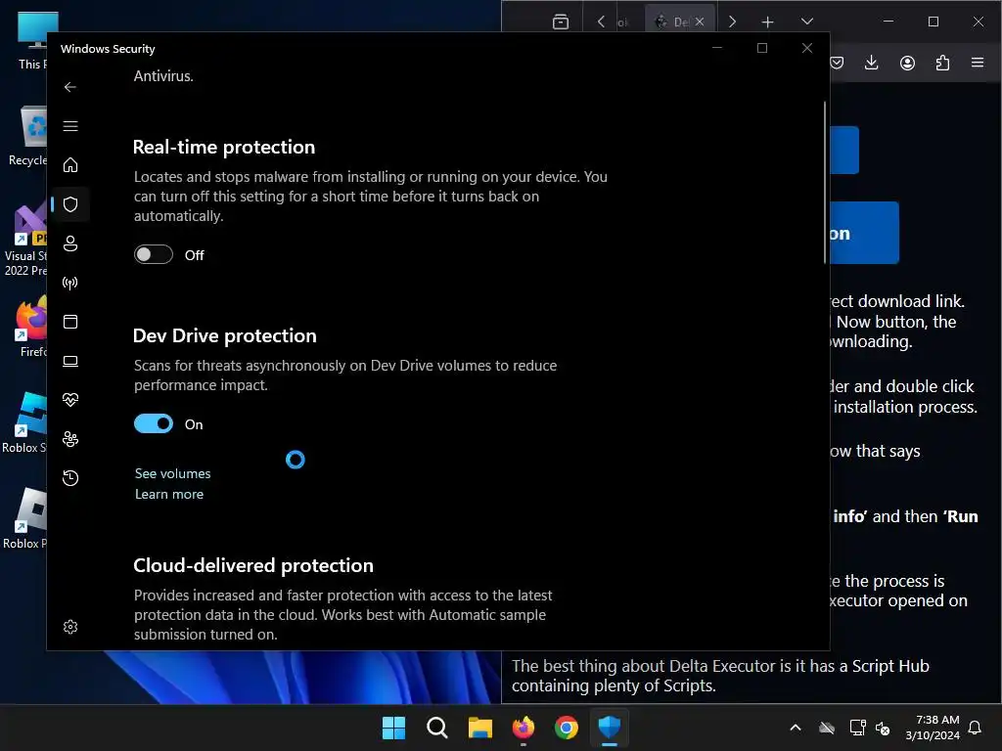Open Google Chrome from the taskbar
The image size is (1002, 751).
(x=567, y=728)
